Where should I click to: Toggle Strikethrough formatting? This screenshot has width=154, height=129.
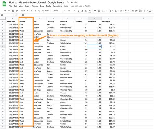pyautogui.click(x=86, y=11)
